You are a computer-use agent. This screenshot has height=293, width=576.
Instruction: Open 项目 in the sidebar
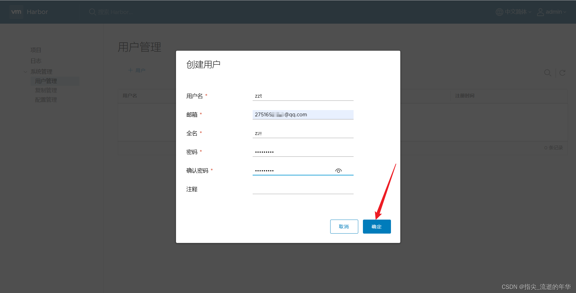[x=36, y=50]
